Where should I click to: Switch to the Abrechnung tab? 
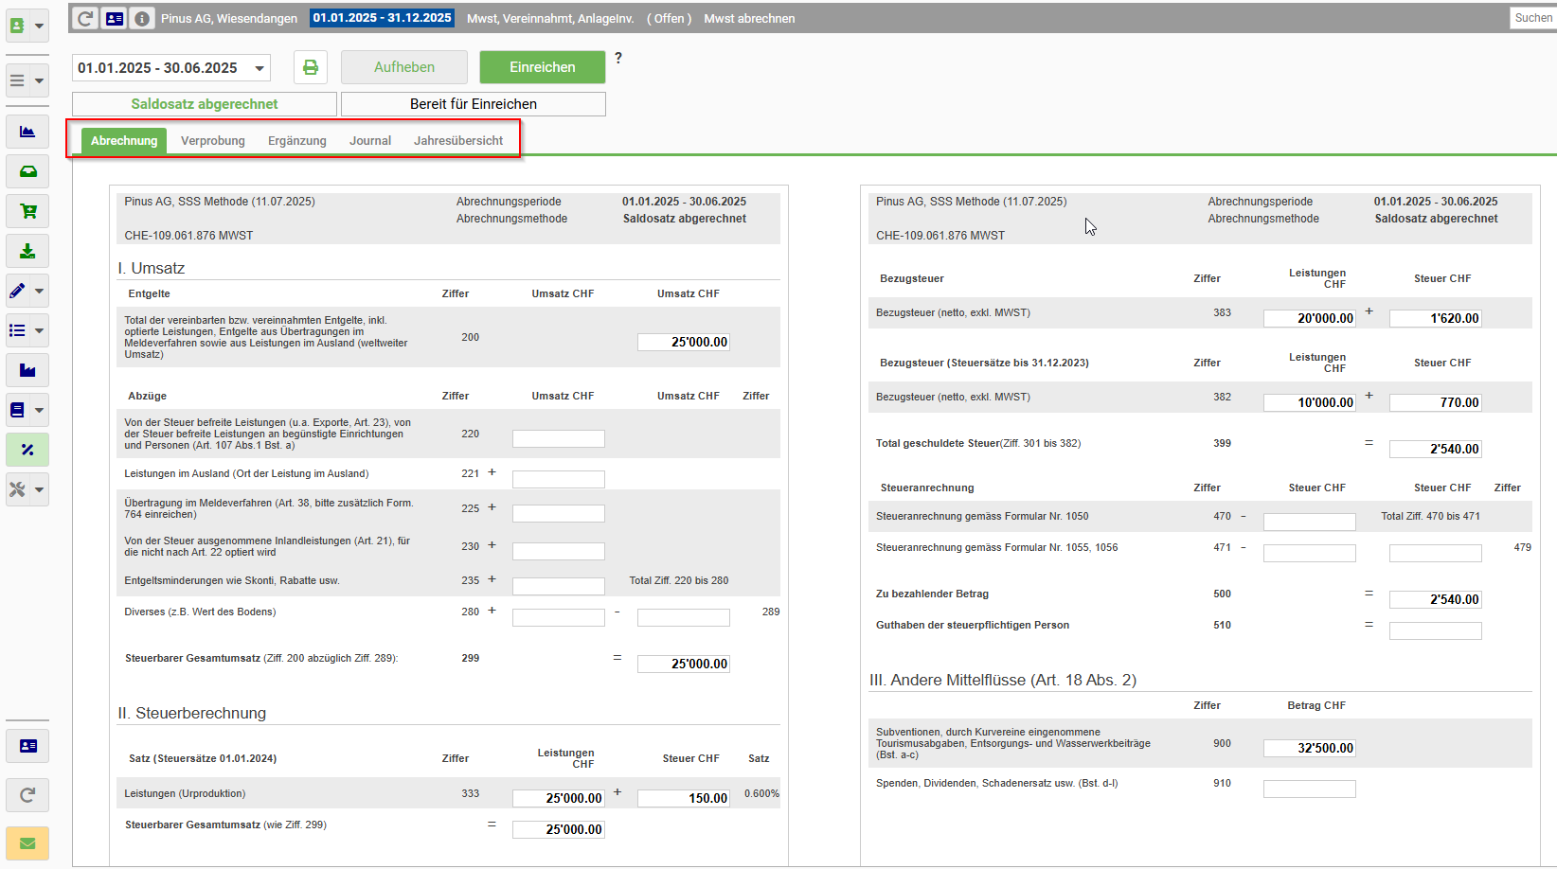click(124, 140)
